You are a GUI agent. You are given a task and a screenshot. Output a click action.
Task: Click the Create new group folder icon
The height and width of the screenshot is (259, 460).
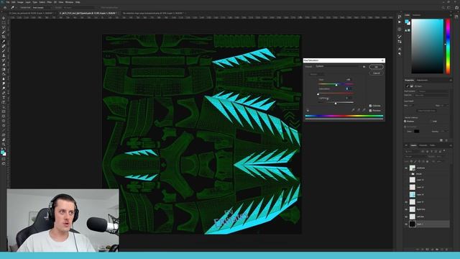[x=437, y=250]
